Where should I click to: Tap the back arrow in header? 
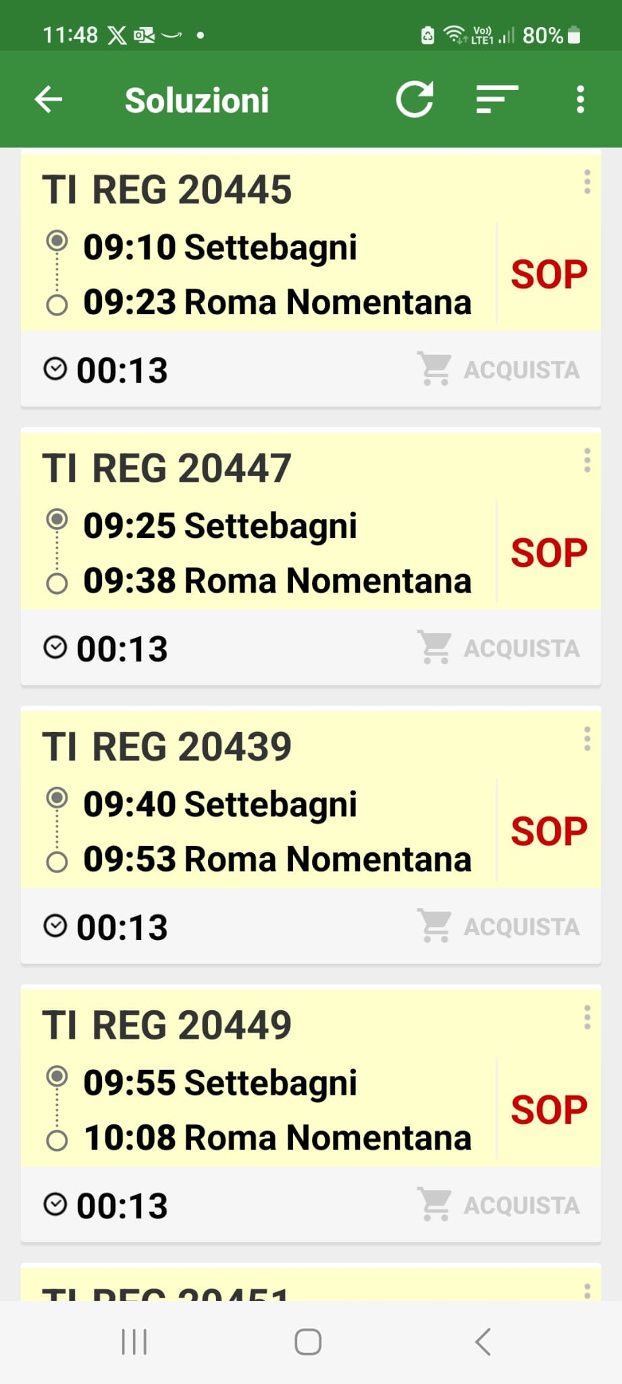tap(49, 100)
